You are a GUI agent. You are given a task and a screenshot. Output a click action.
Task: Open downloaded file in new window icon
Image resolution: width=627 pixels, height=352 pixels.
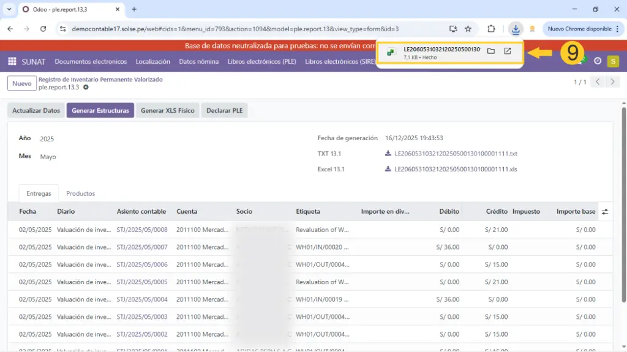pyautogui.click(x=508, y=51)
